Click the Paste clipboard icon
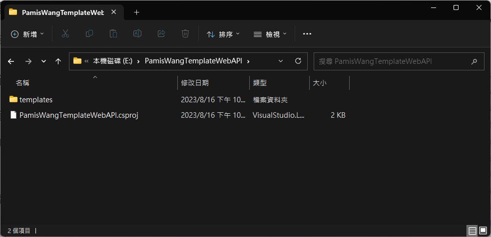 [x=113, y=34]
